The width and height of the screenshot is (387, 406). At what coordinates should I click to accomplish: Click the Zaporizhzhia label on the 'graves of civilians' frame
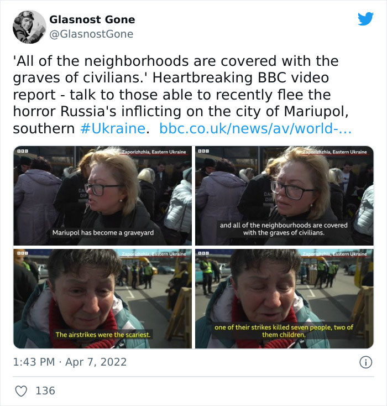pos(334,152)
